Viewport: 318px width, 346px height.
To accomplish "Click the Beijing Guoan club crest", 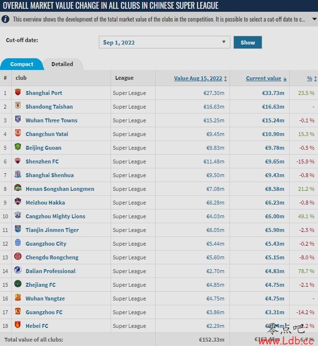I will tap(18, 147).
